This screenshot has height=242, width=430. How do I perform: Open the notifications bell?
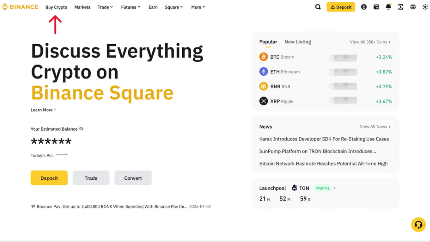pyautogui.click(x=388, y=7)
